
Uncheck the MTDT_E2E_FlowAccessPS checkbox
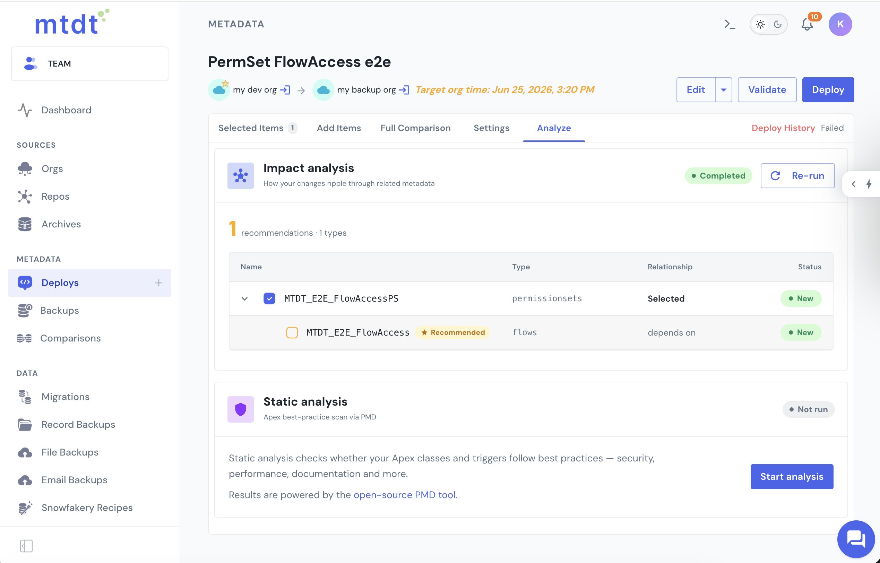pyautogui.click(x=269, y=298)
